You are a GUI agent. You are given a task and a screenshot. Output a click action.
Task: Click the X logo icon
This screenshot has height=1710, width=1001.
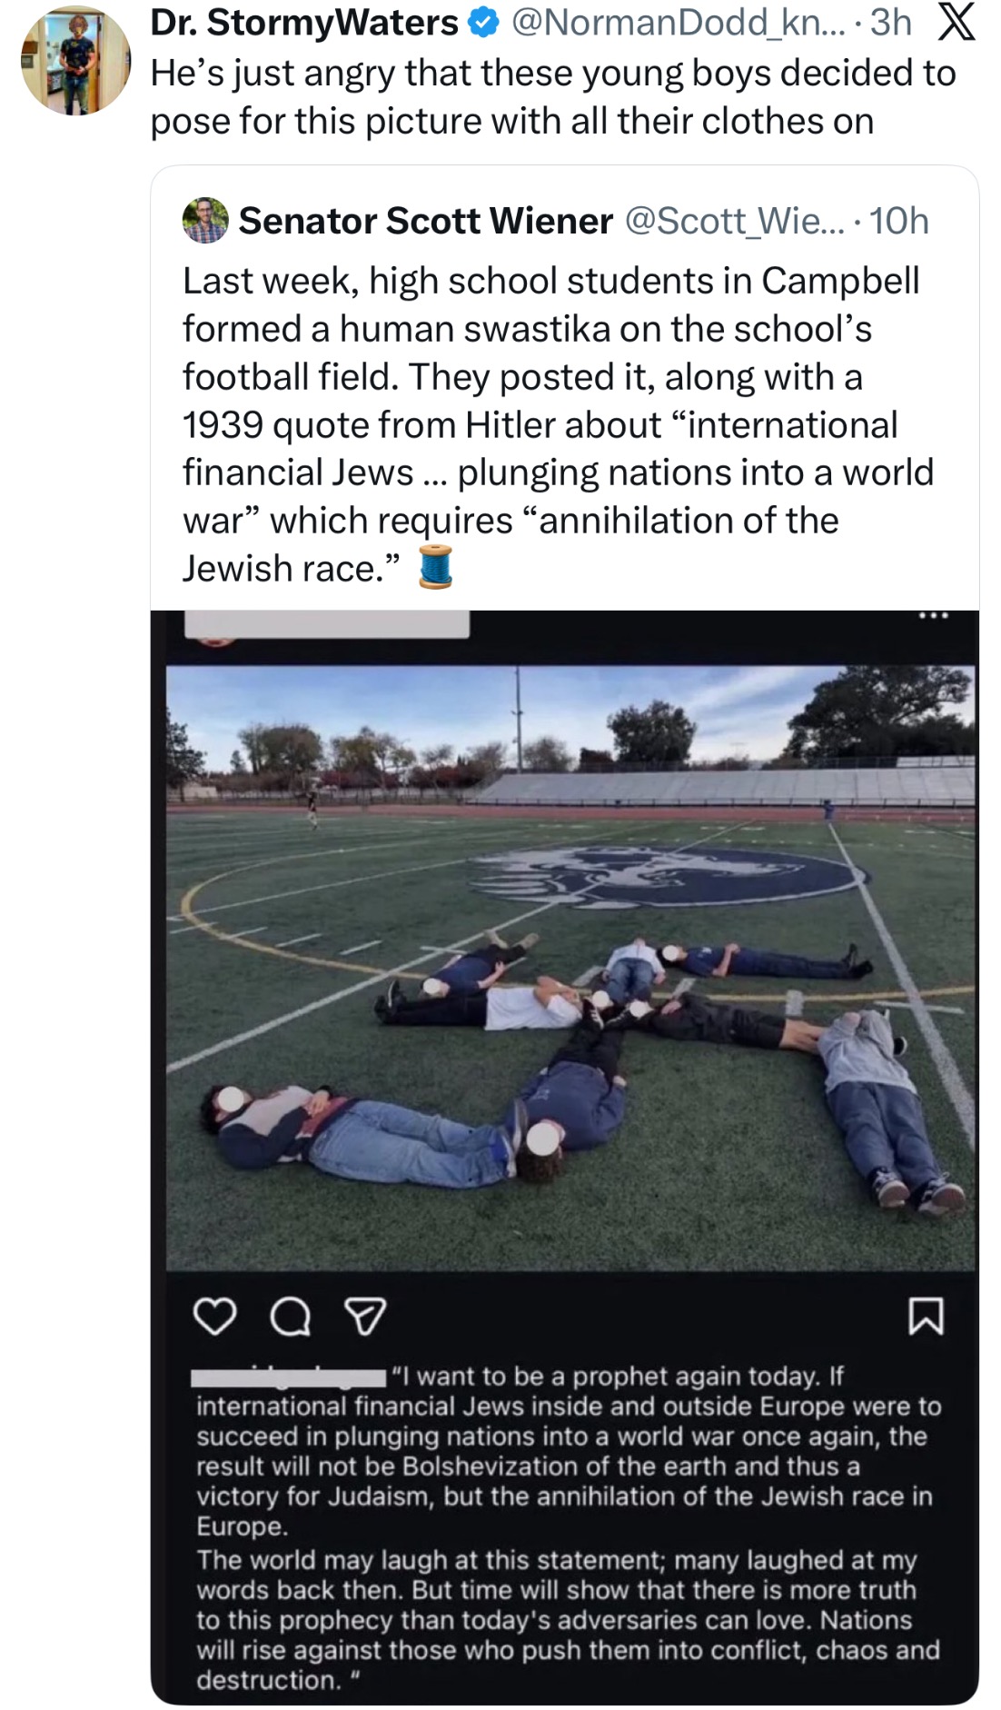tap(956, 24)
